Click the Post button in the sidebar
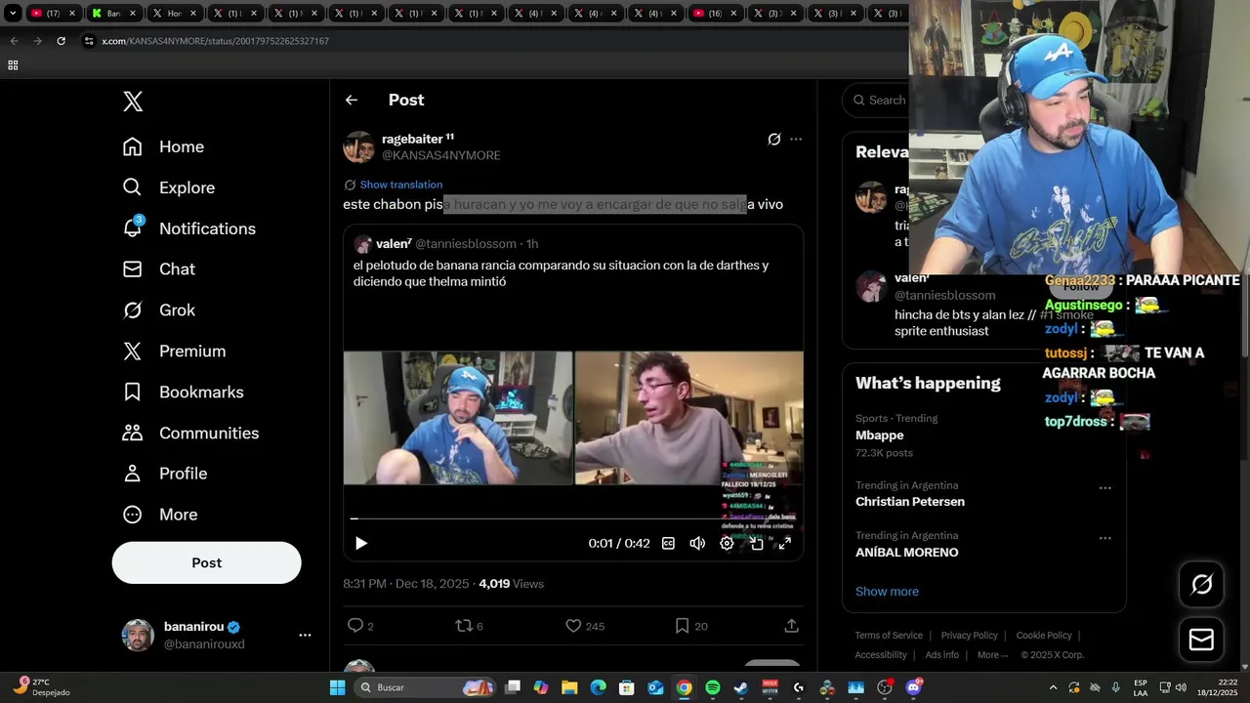 coord(206,563)
